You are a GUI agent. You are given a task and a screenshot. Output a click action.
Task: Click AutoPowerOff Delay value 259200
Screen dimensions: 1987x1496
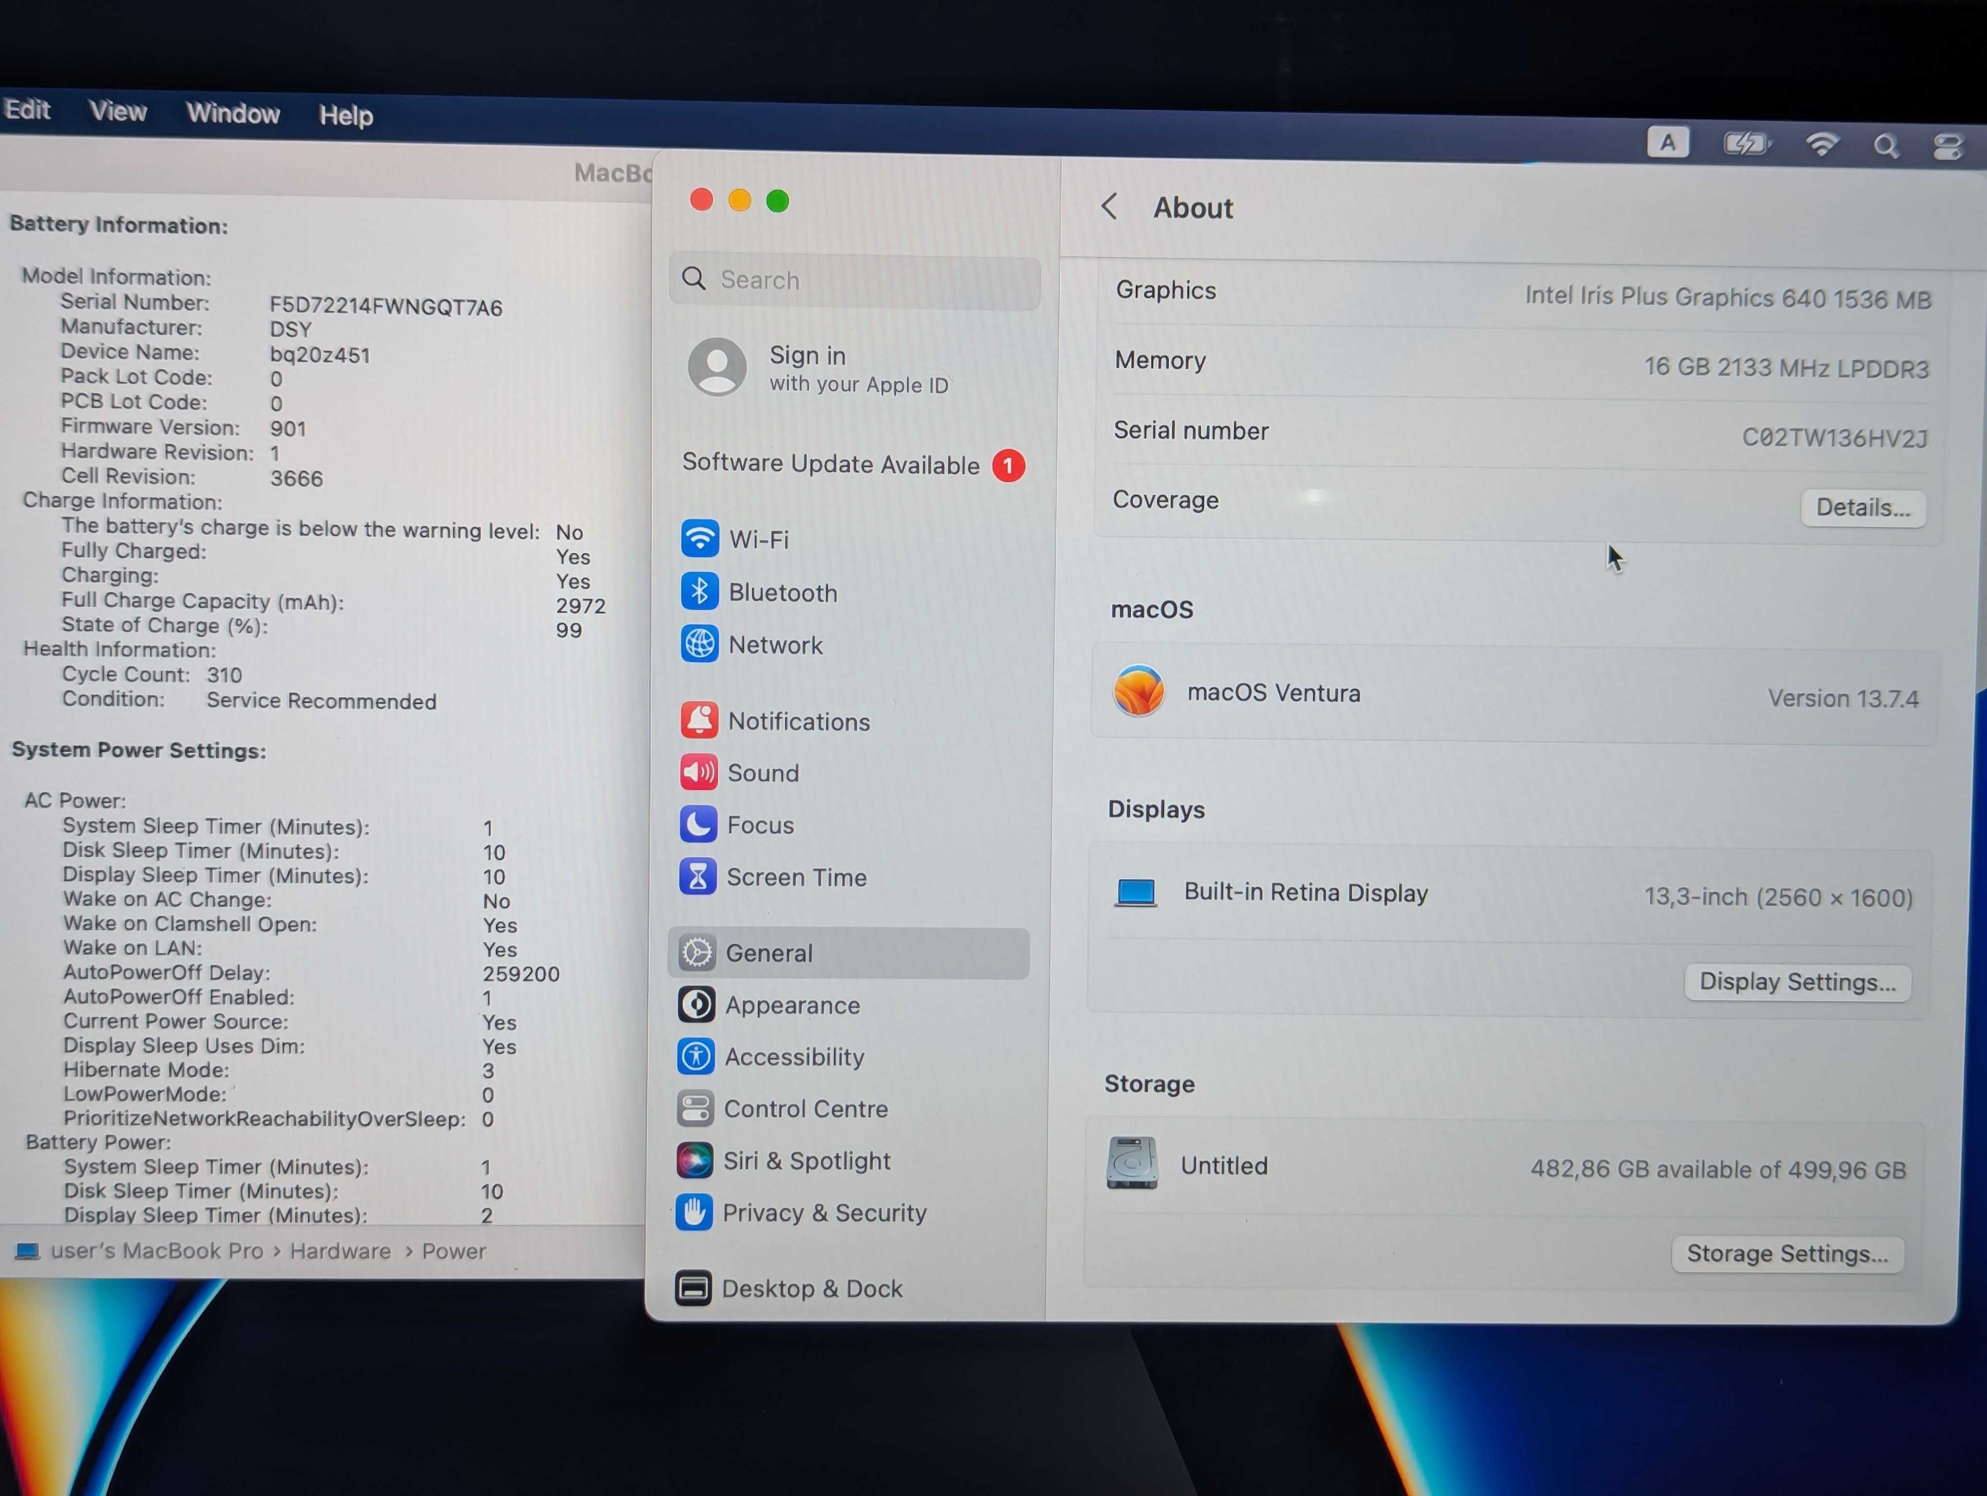521,973
